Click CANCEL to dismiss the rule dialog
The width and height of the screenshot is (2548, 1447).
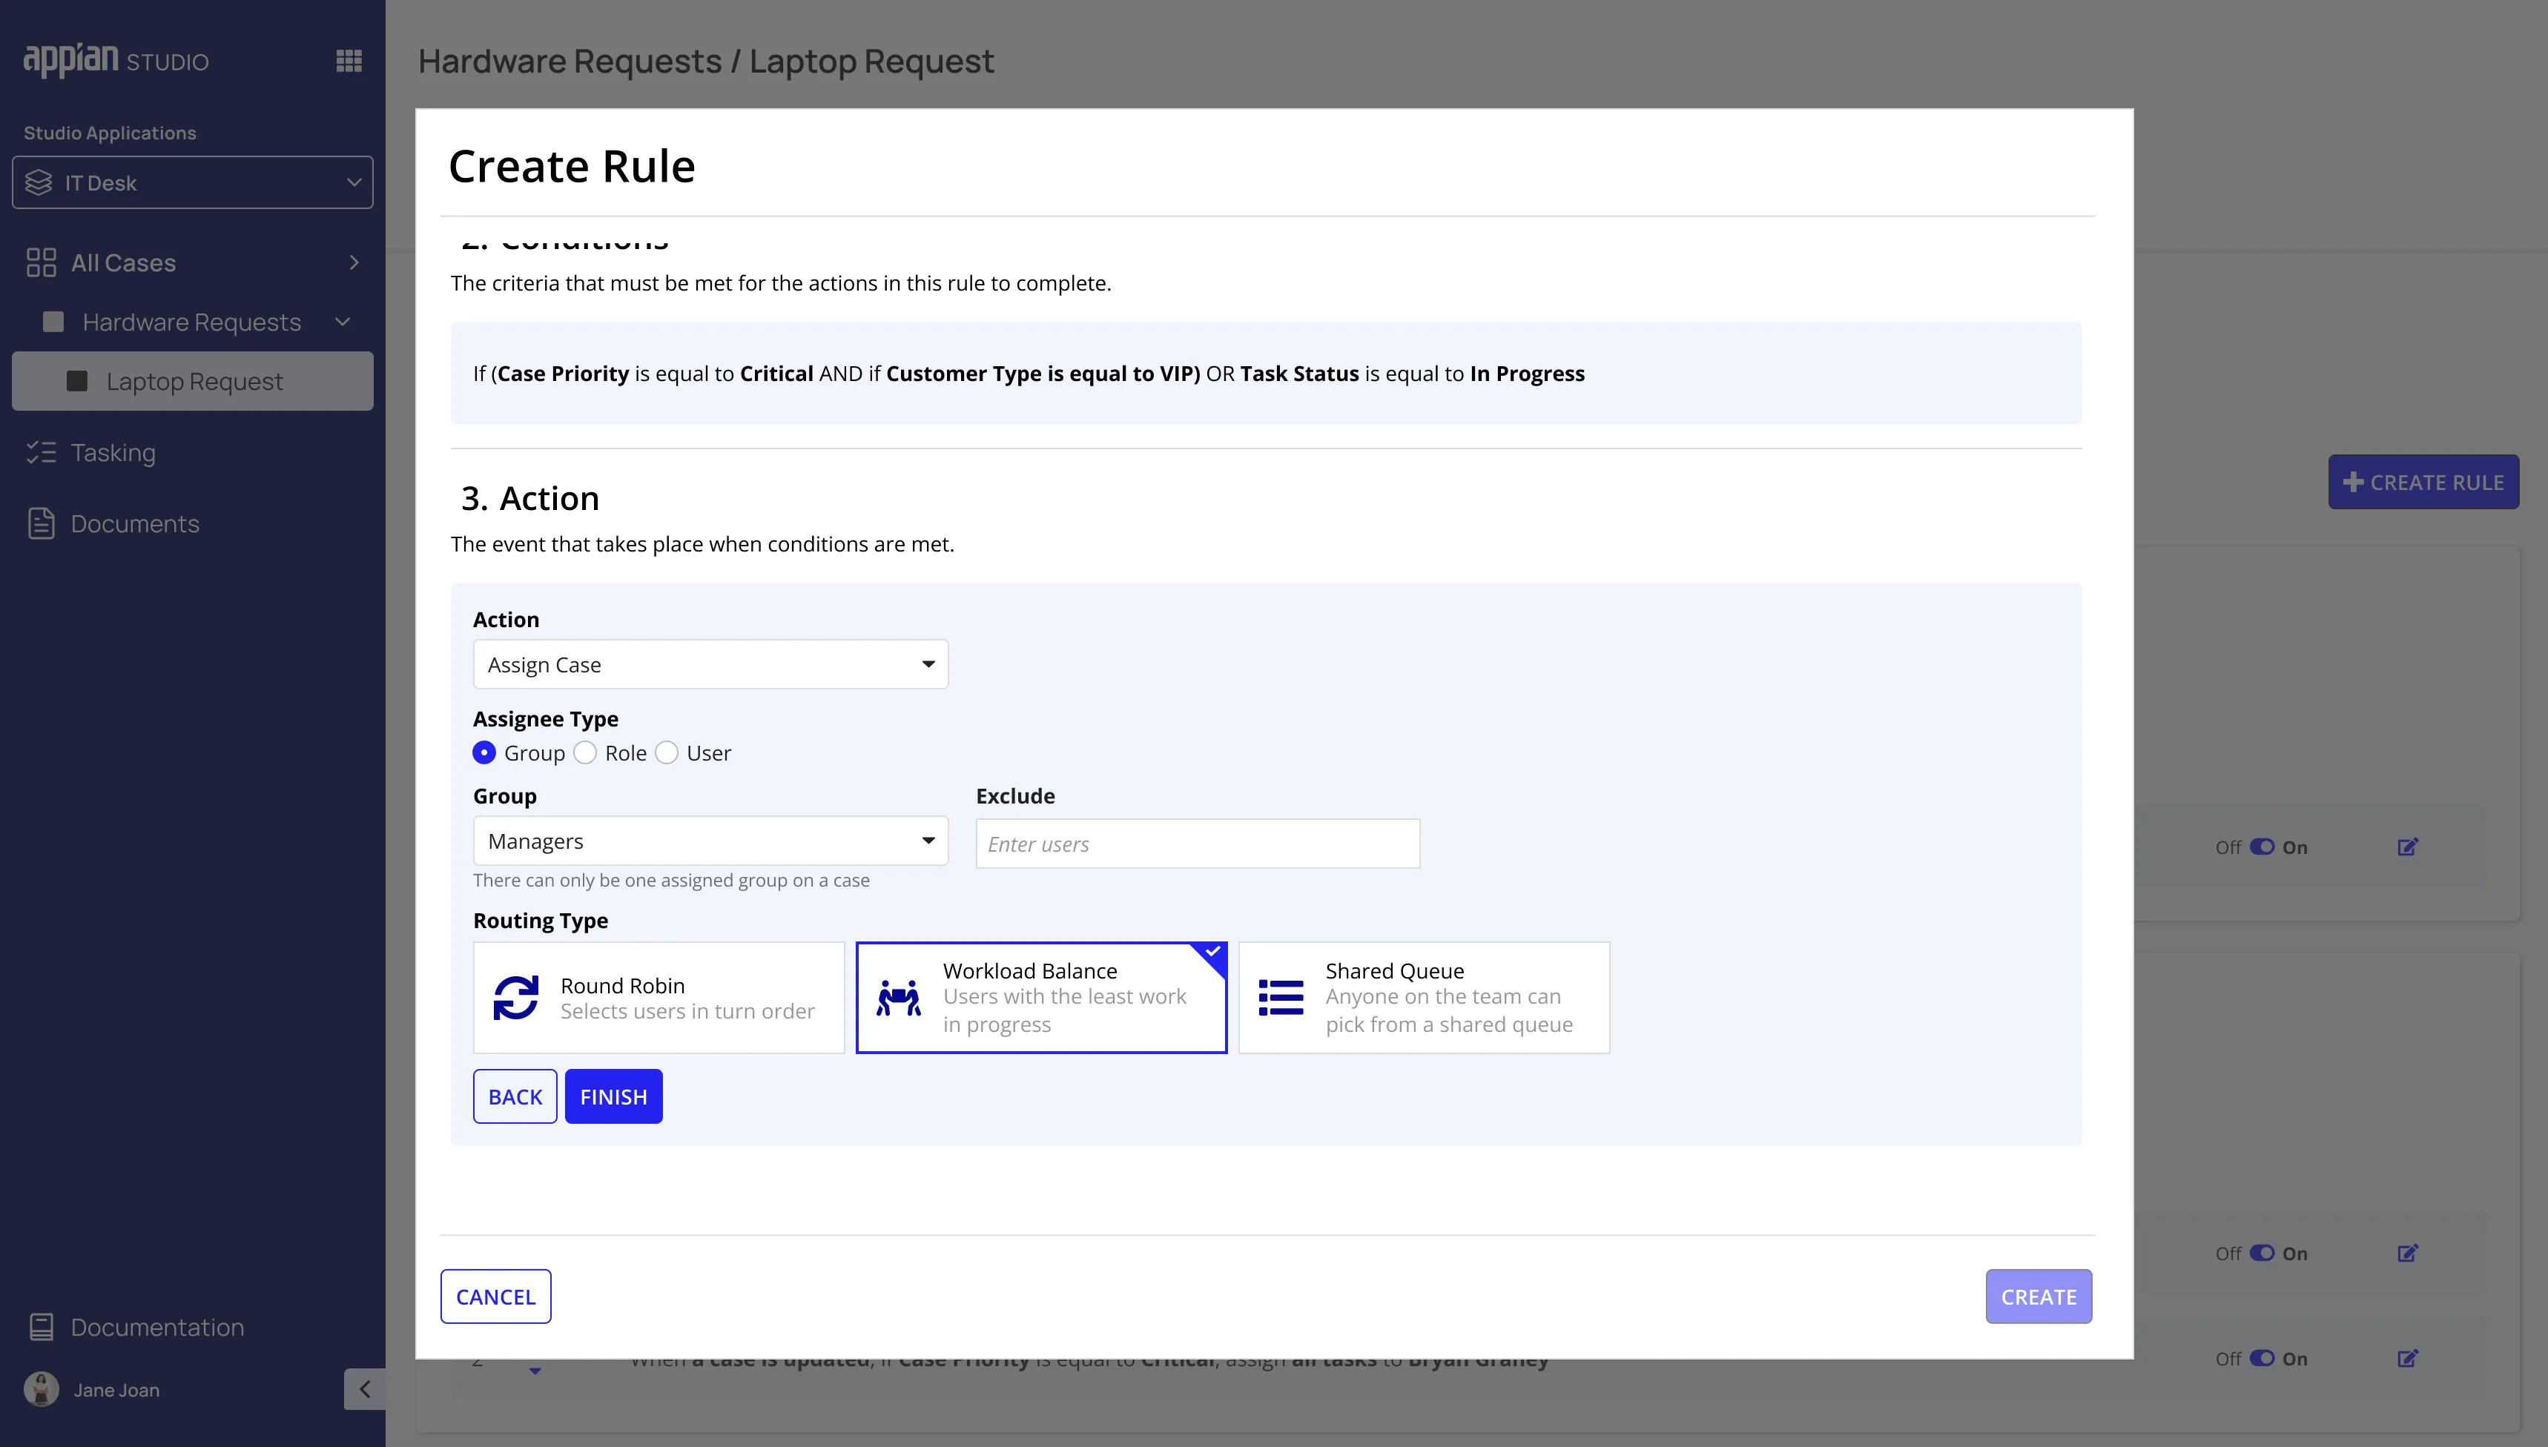495,1296
